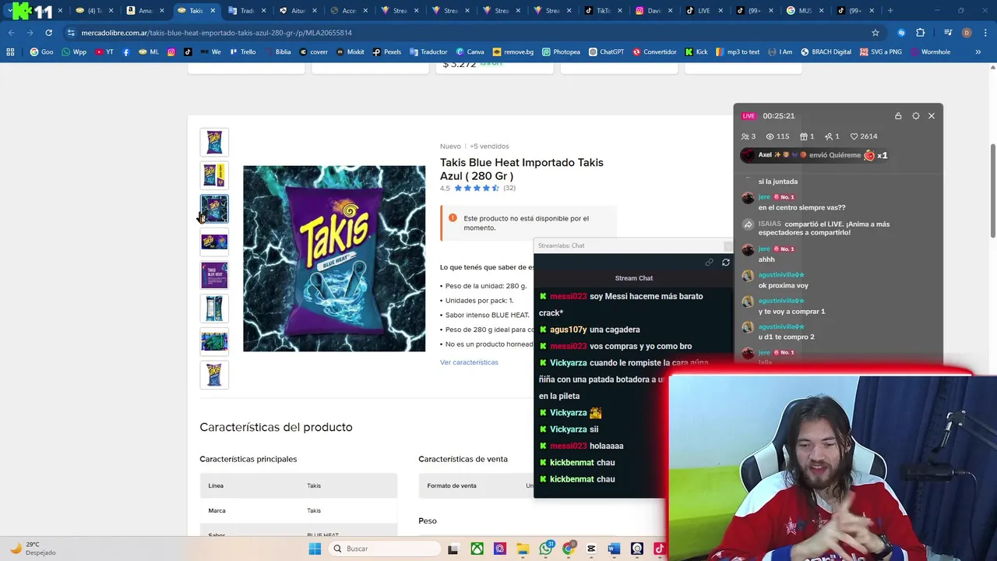This screenshot has width=997, height=561.
Task: Open the Chrome apps grid in bookmarks bar
Action: (10, 52)
